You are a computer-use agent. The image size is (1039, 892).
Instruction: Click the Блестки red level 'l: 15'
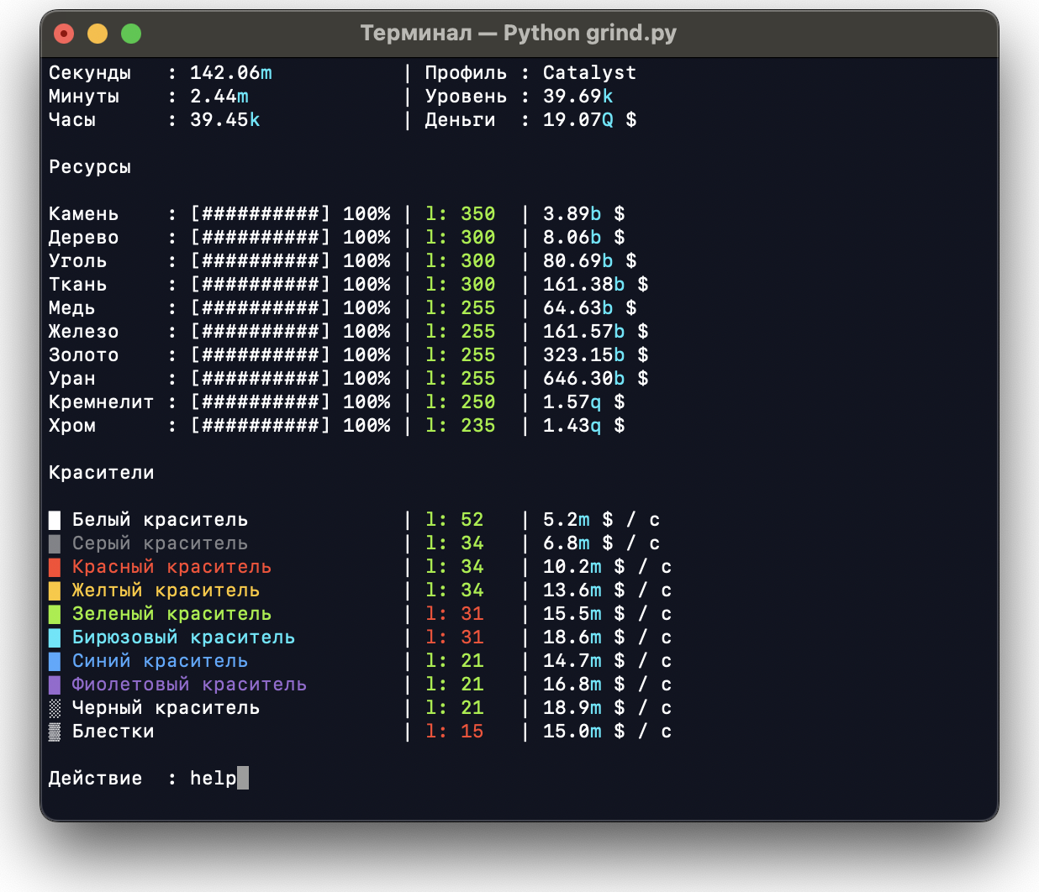[x=455, y=732]
